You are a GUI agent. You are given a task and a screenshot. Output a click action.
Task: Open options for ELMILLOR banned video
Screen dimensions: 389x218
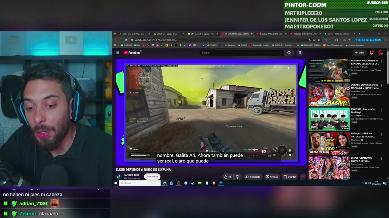click(x=382, y=61)
